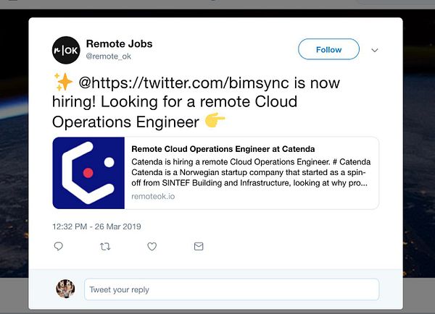Send tweet via direct message envelope icon
Viewport: 435px width, 314px height.
[199, 246]
